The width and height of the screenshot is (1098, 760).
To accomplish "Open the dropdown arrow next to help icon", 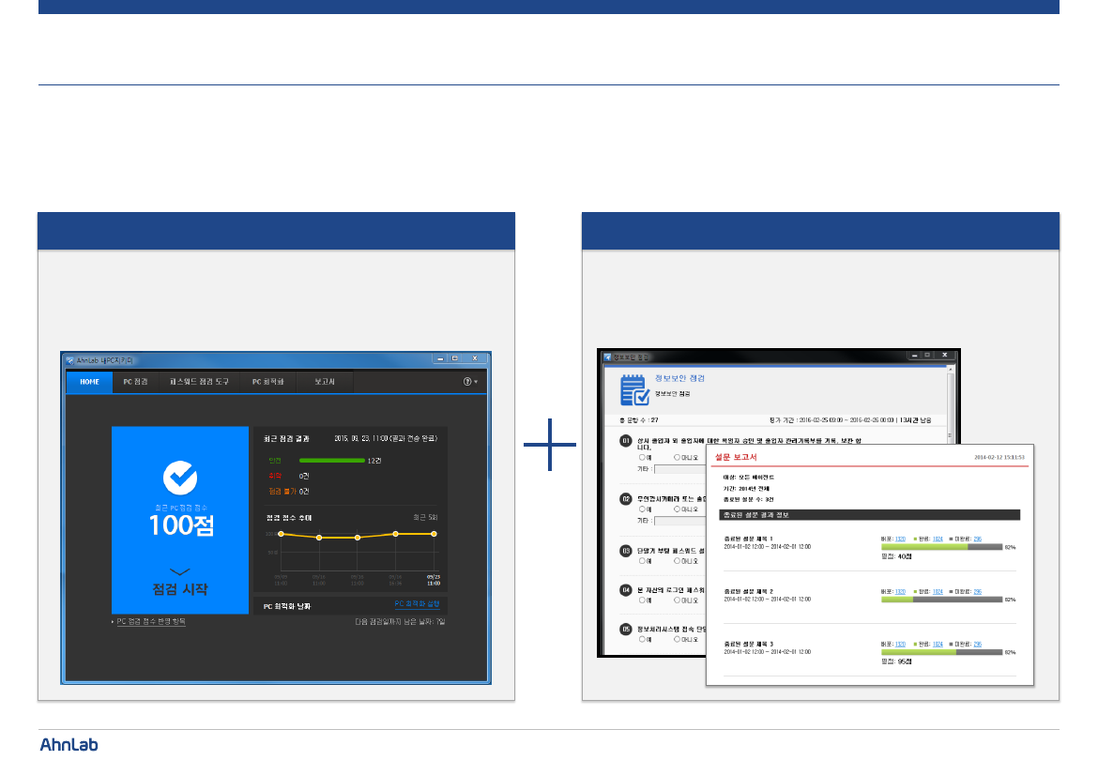I will click(476, 383).
